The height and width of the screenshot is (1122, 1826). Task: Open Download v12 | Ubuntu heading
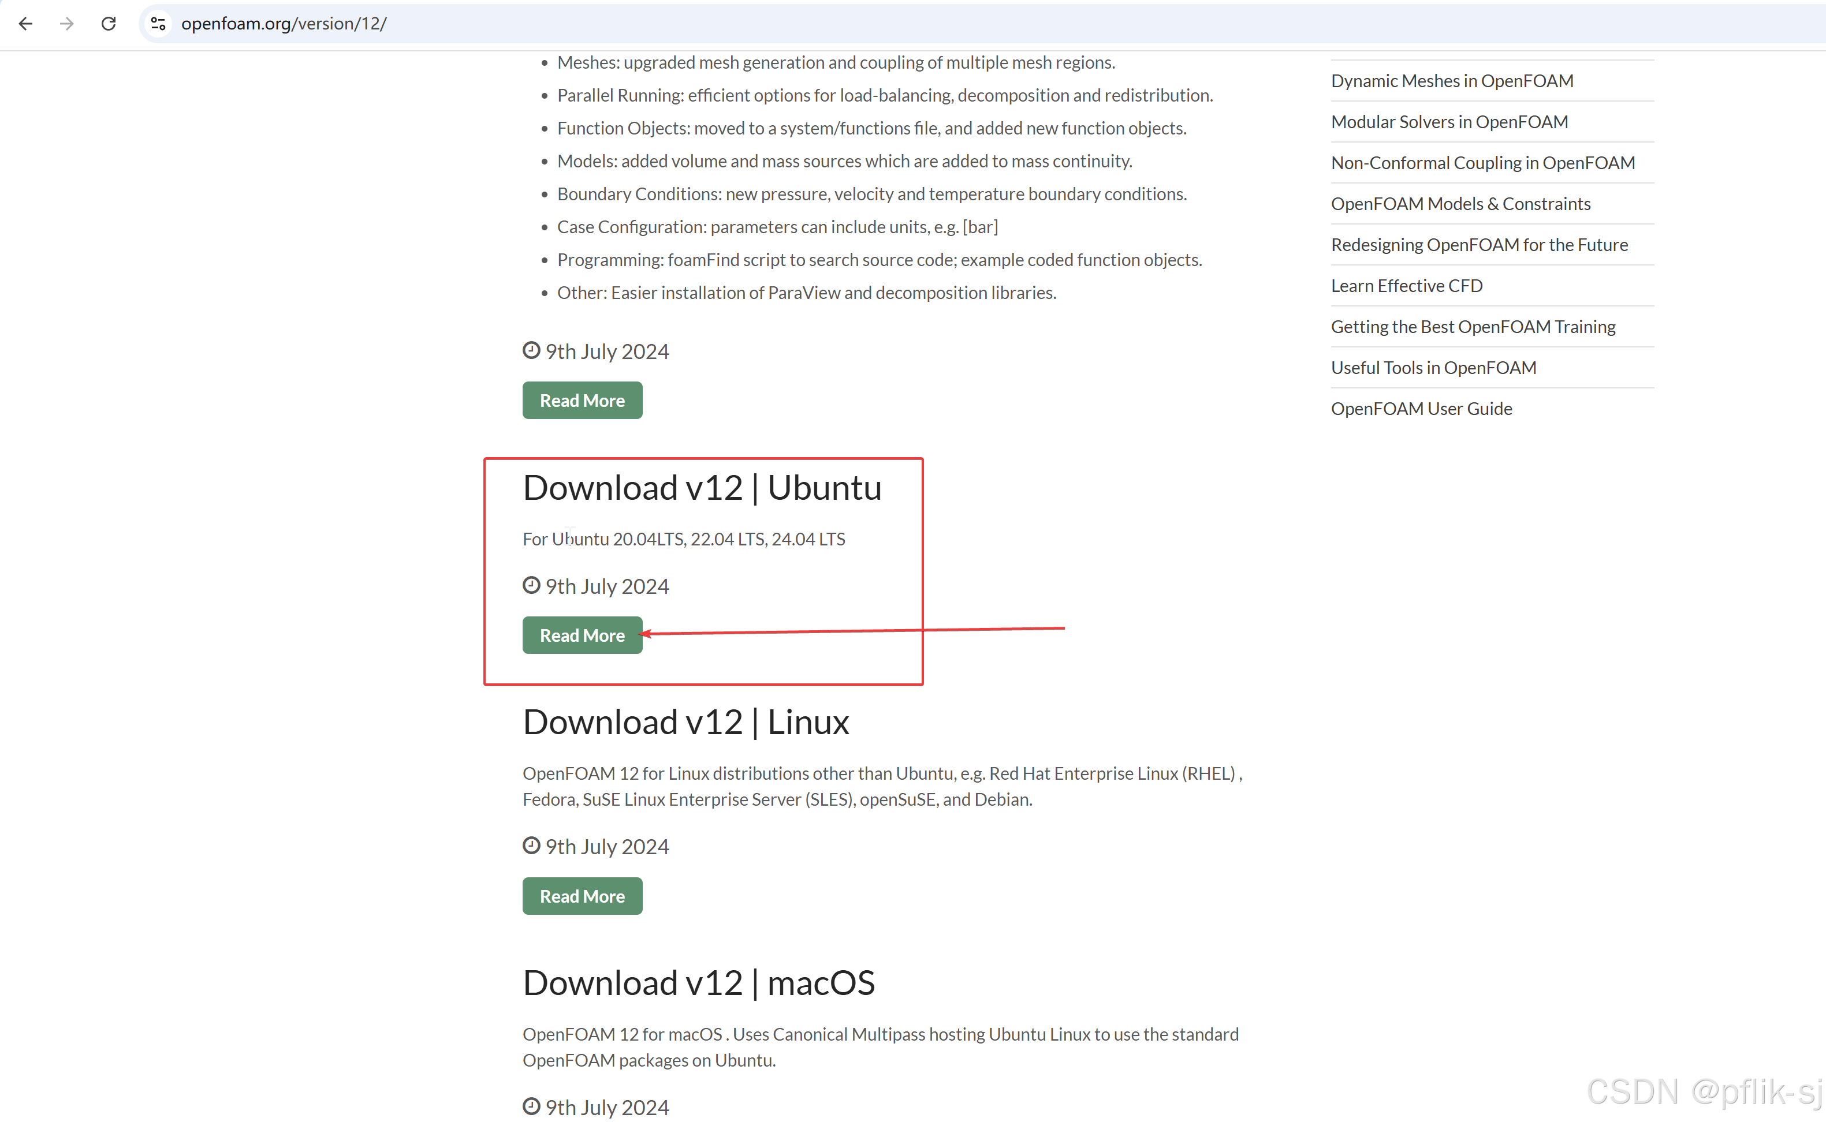(702, 488)
